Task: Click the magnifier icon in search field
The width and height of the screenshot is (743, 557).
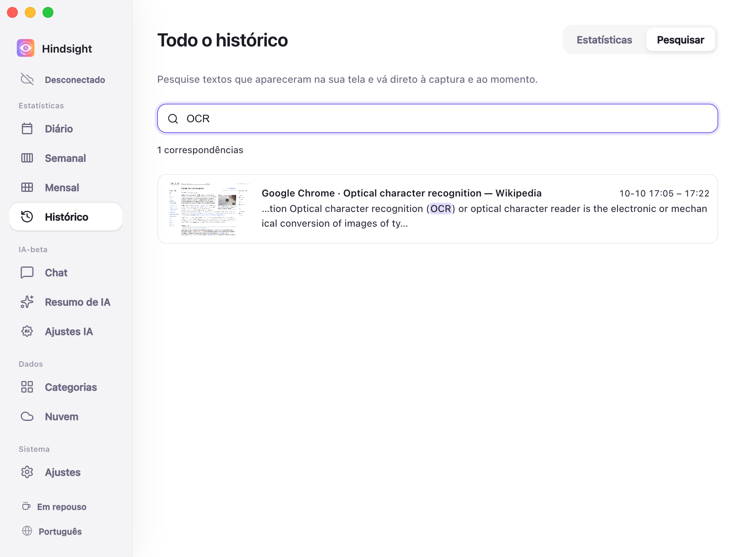Action: click(x=173, y=118)
